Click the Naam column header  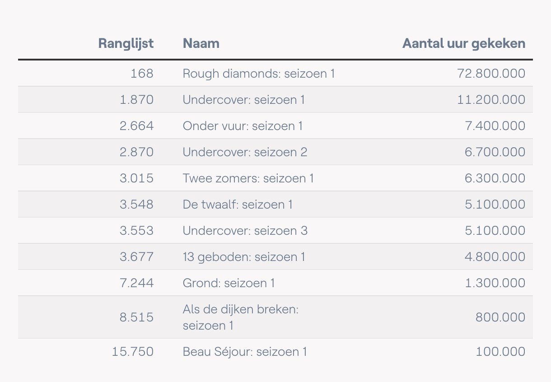[201, 44]
